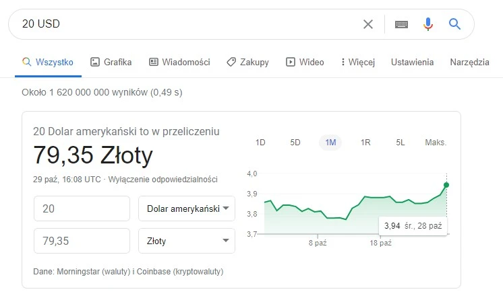Open the on-screen keyboard icon
The height and width of the screenshot is (304, 503).
point(401,24)
